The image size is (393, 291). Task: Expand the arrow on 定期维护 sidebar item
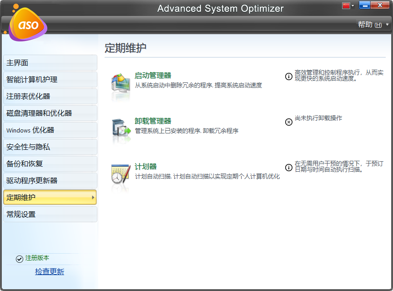pyautogui.click(x=93, y=198)
